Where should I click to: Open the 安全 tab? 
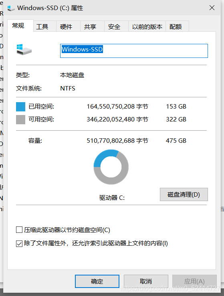117,27
